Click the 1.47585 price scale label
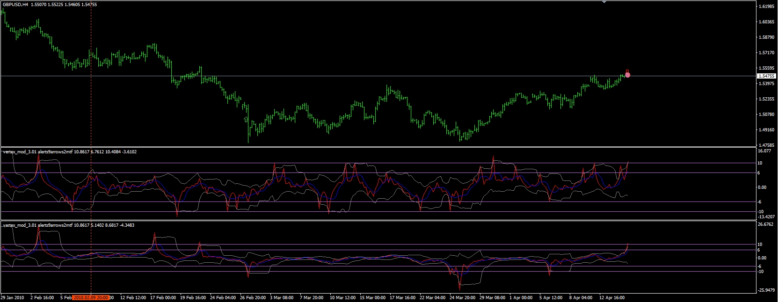Image resolution: width=778 pixels, height=302 pixels. click(x=766, y=145)
